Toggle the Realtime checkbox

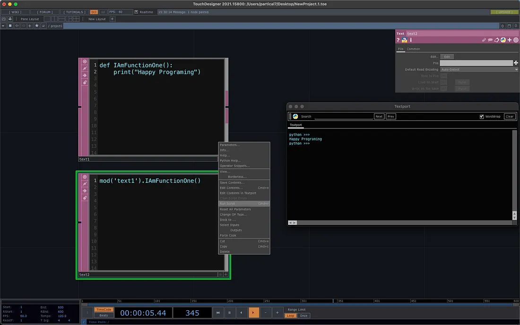(x=136, y=12)
